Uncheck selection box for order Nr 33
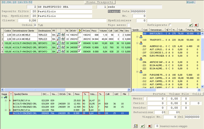 point(80,43)
